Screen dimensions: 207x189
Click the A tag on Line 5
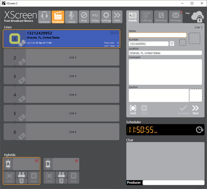(22, 118)
